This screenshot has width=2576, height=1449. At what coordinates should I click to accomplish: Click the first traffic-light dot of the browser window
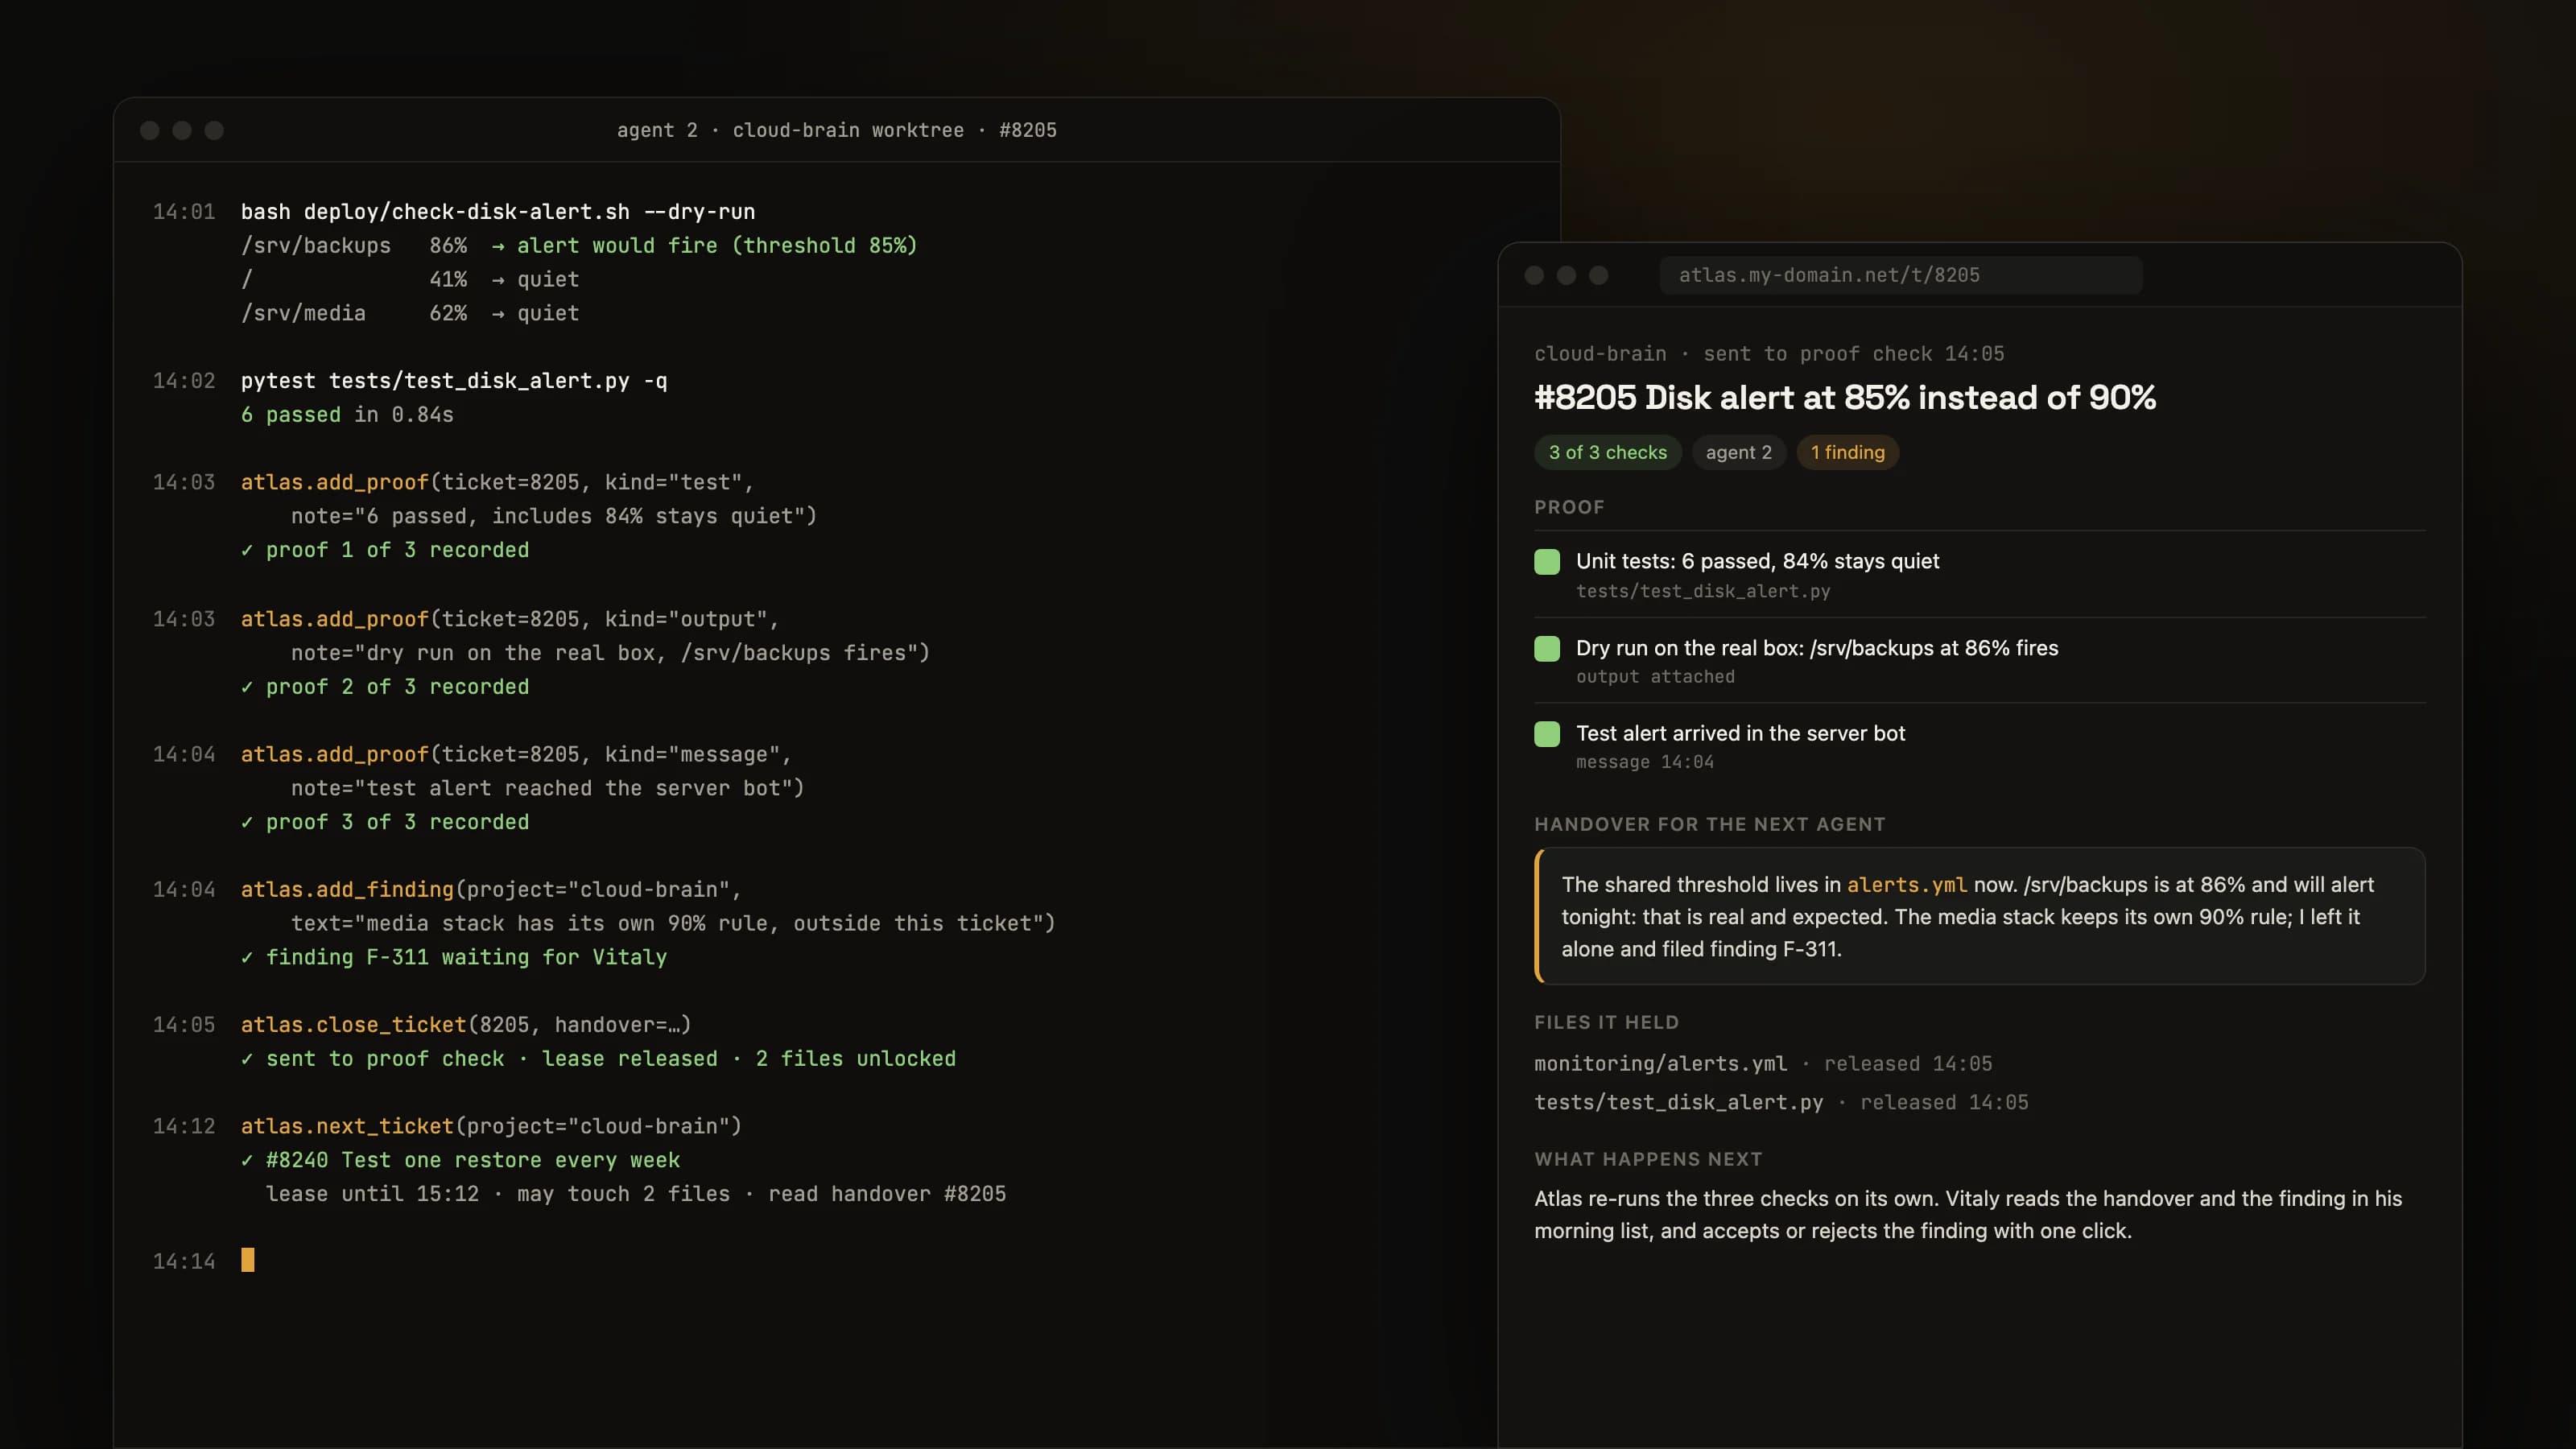click(1534, 275)
